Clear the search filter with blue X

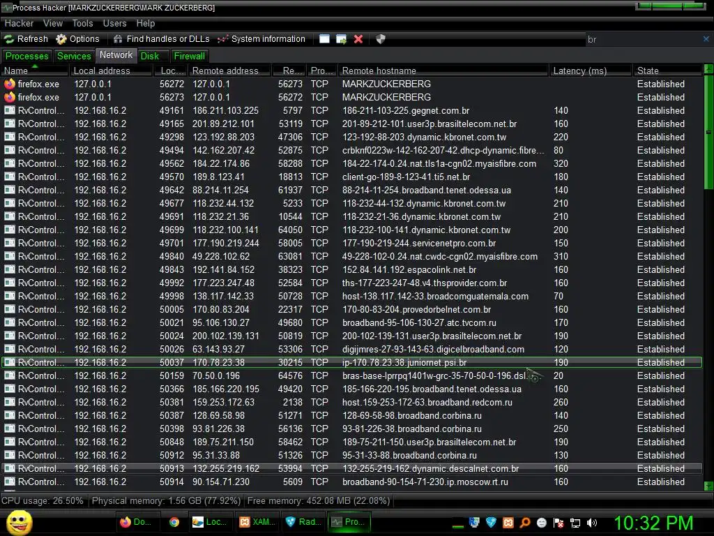point(706,39)
